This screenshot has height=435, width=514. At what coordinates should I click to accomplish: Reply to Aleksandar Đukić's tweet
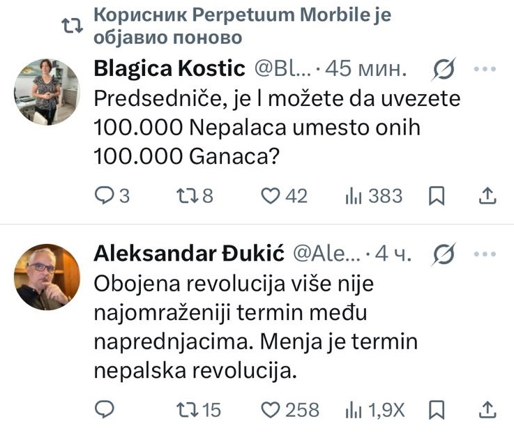104,409
